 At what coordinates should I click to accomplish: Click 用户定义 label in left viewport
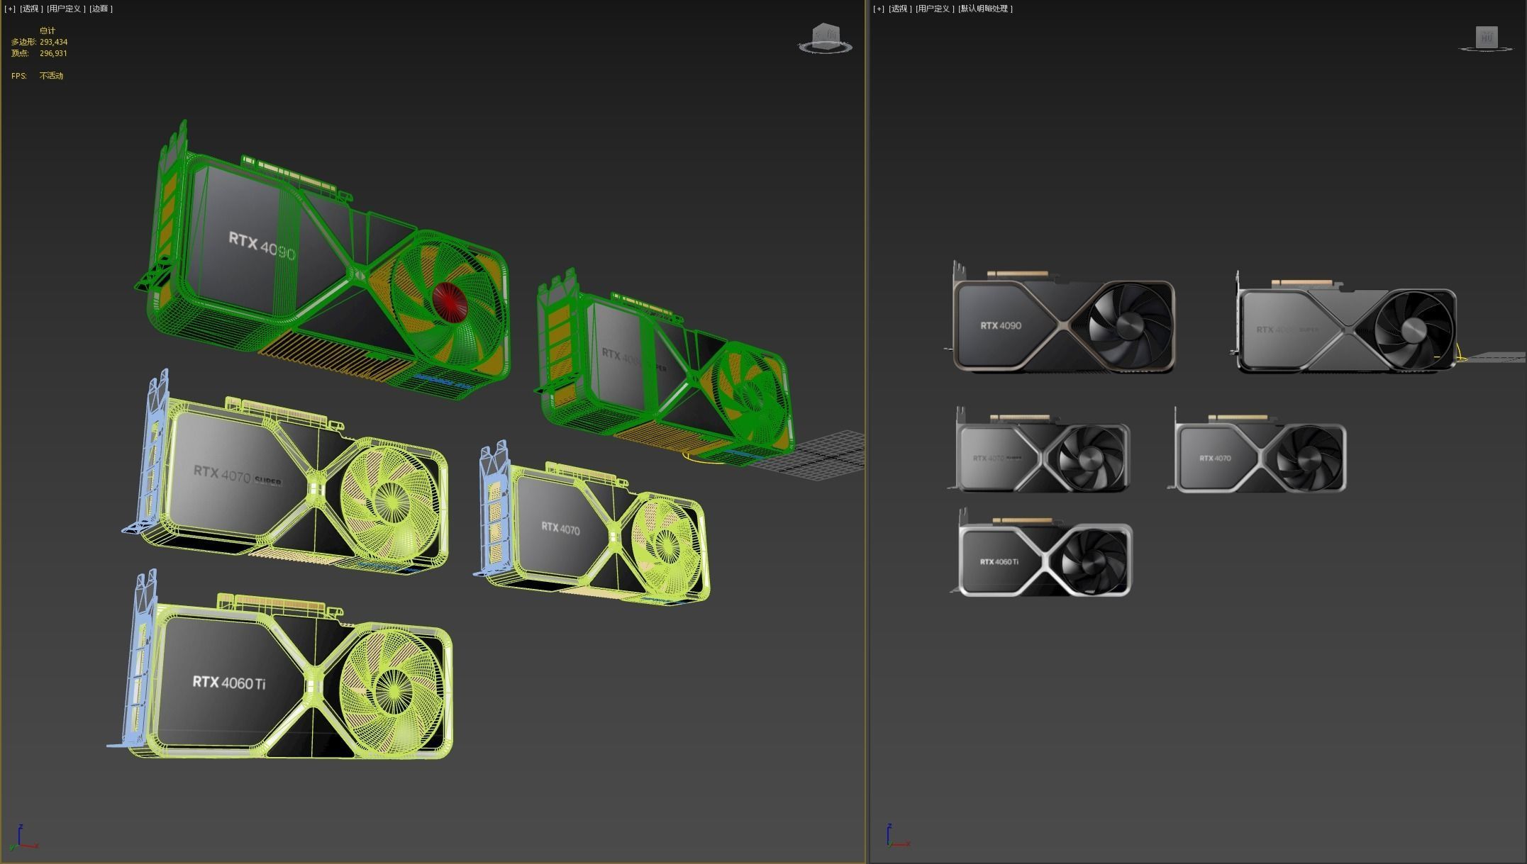[x=65, y=9]
